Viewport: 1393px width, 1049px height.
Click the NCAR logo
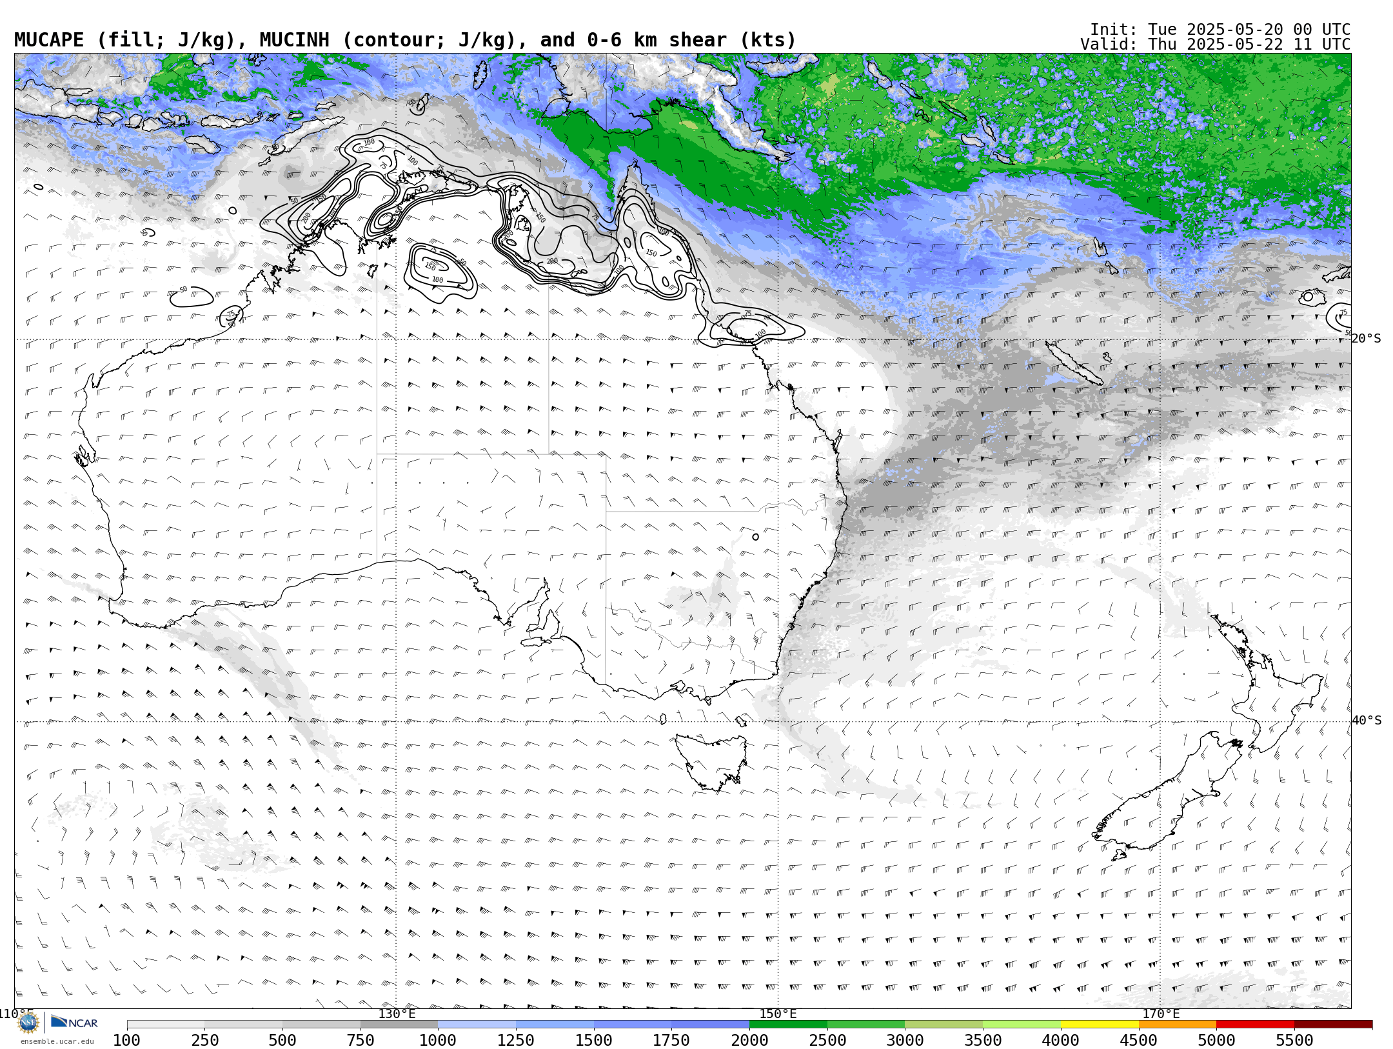pos(74,1023)
